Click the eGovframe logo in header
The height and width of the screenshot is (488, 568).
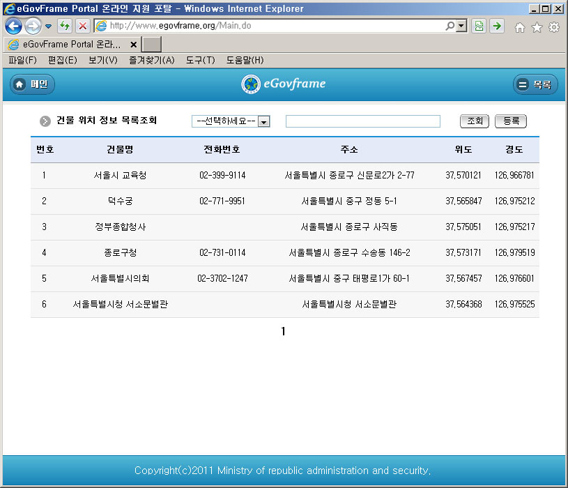[x=284, y=84]
